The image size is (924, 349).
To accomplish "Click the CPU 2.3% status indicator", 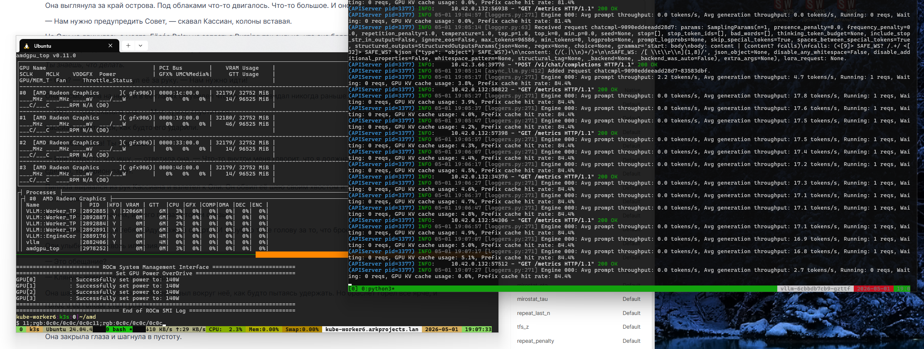I will pos(225,329).
